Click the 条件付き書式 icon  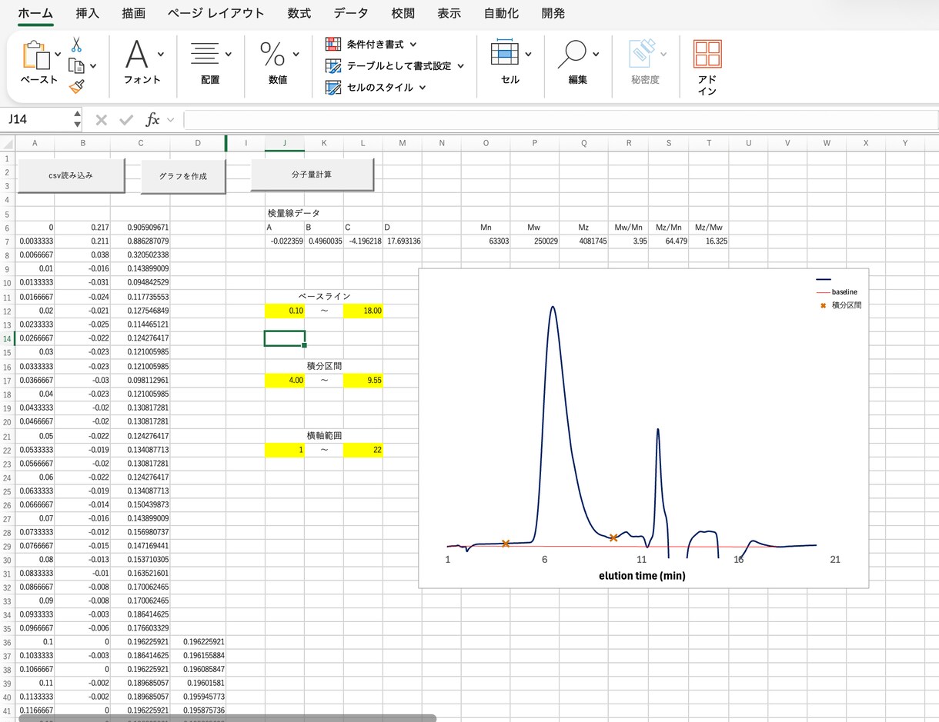pyautogui.click(x=333, y=45)
